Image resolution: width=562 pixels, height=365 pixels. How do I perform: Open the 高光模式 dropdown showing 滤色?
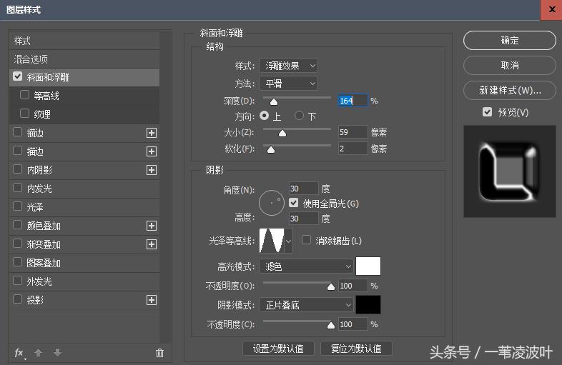[307, 266]
